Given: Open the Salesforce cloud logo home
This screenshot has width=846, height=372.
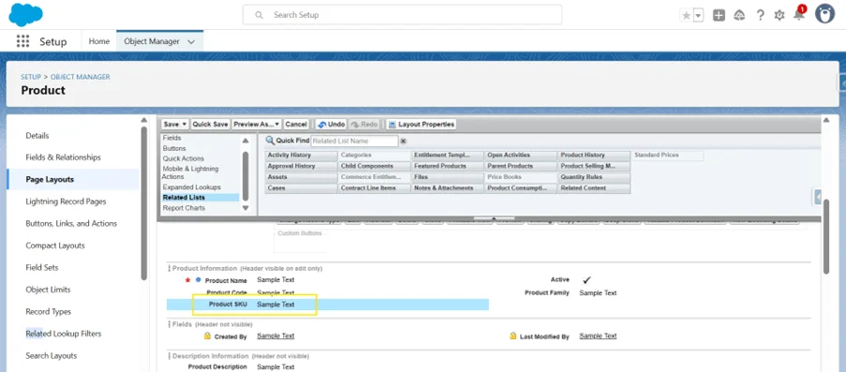Looking at the screenshot, I should (x=25, y=15).
